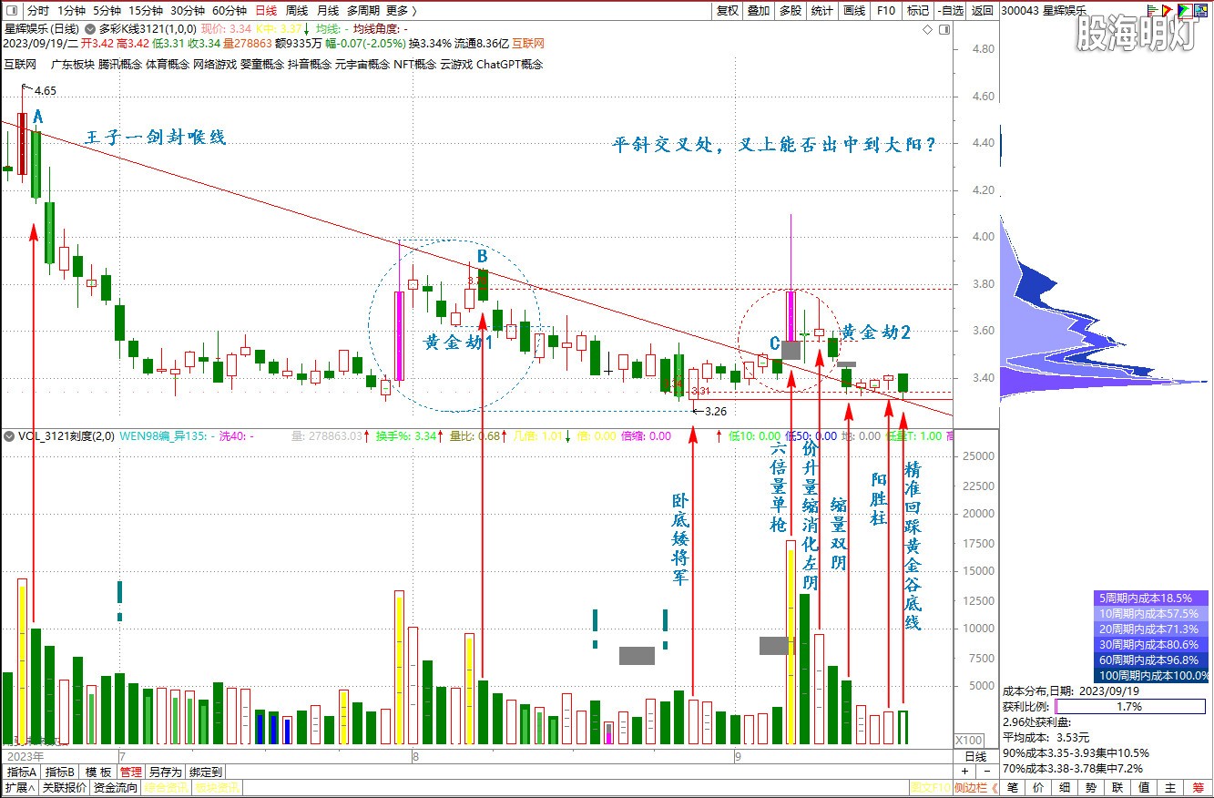
Task: Click the 元宇宙概念 concept tag
Action: coord(362,65)
